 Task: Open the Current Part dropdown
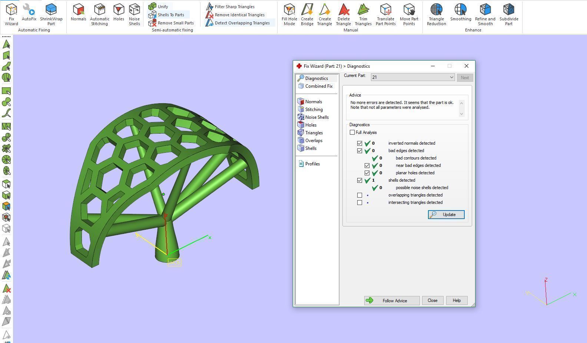[413, 77]
